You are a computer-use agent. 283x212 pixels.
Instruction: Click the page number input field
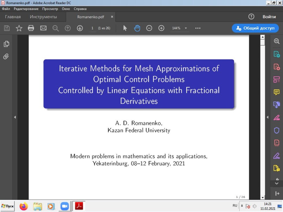tap(92, 28)
